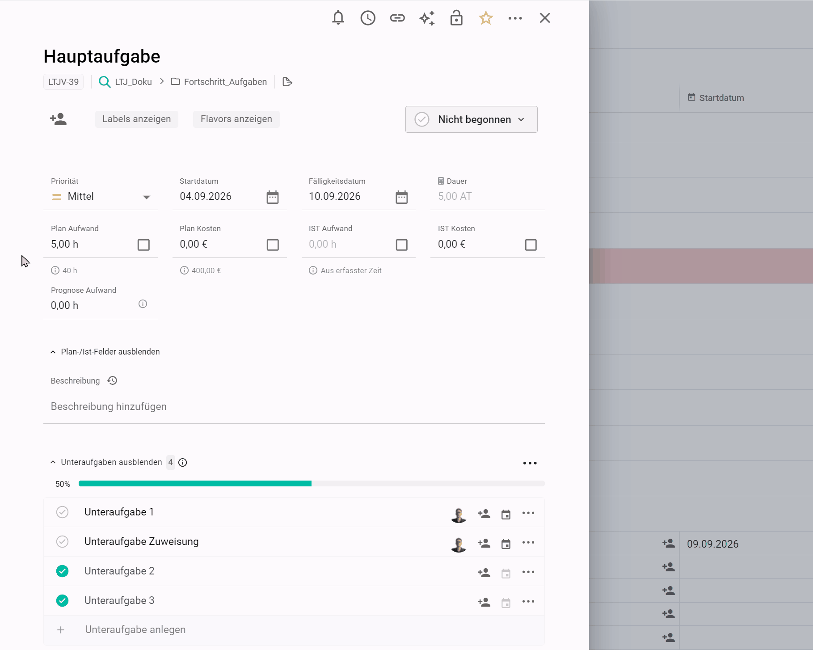
Task: Collapse Unteraufgaben ausblenden section
Action: 106,462
